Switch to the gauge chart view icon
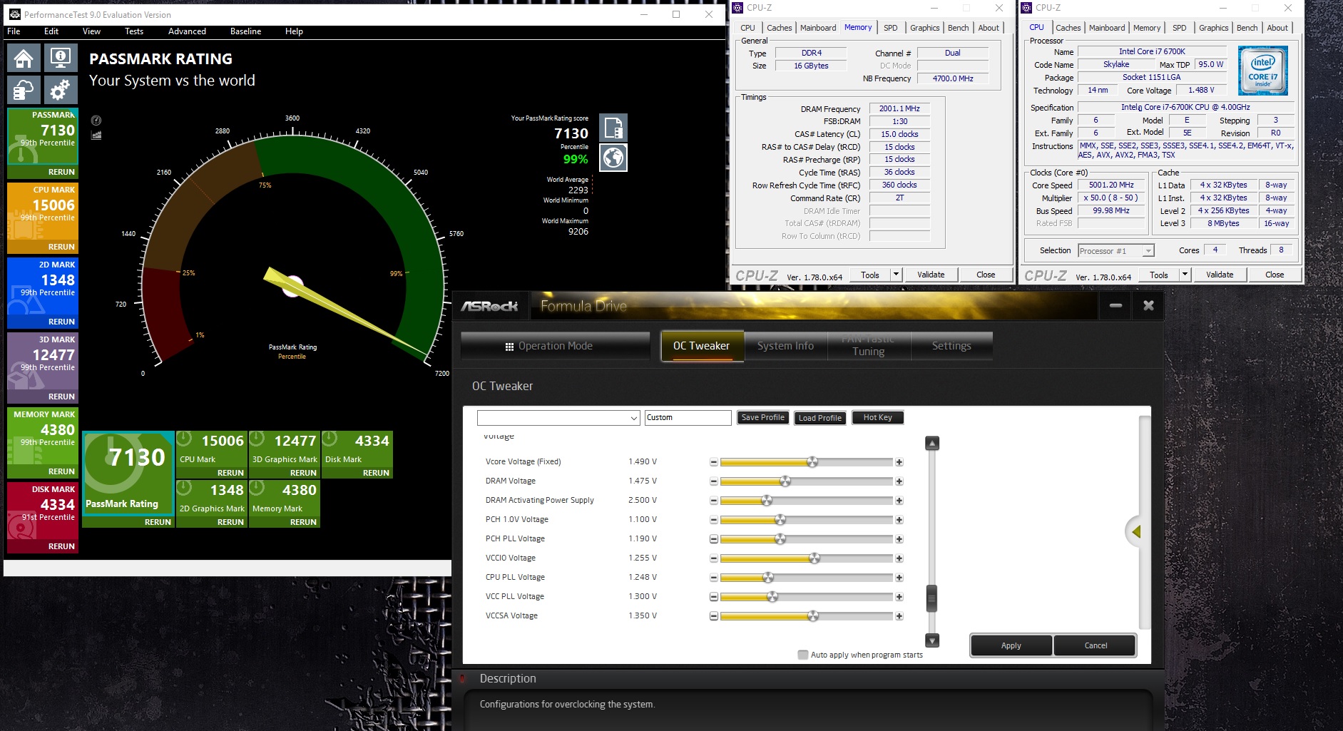The height and width of the screenshot is (731, 1343). (x=96, y=121)
